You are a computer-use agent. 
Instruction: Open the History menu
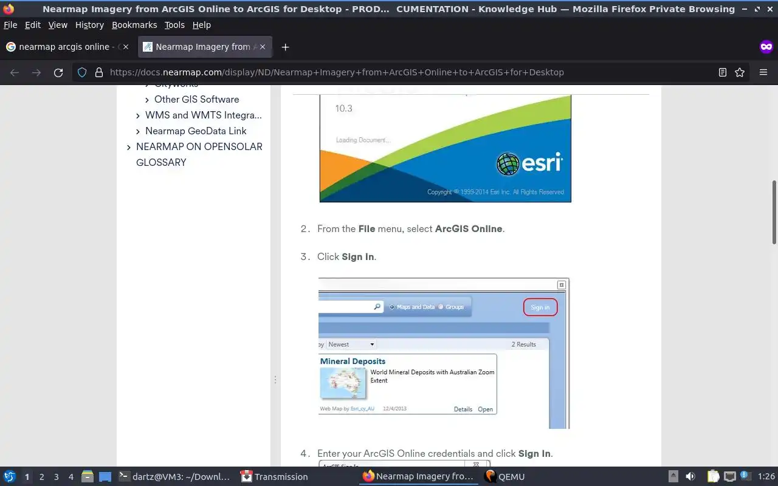point(89,25)
